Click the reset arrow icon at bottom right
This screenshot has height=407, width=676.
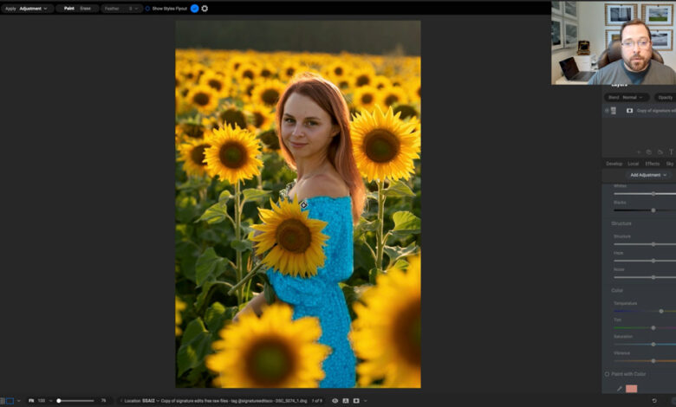click(654, 401)
